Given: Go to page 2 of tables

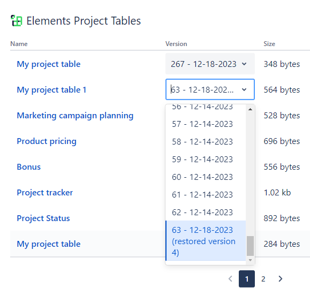Looking at the screenshot, I should point(263,279).
